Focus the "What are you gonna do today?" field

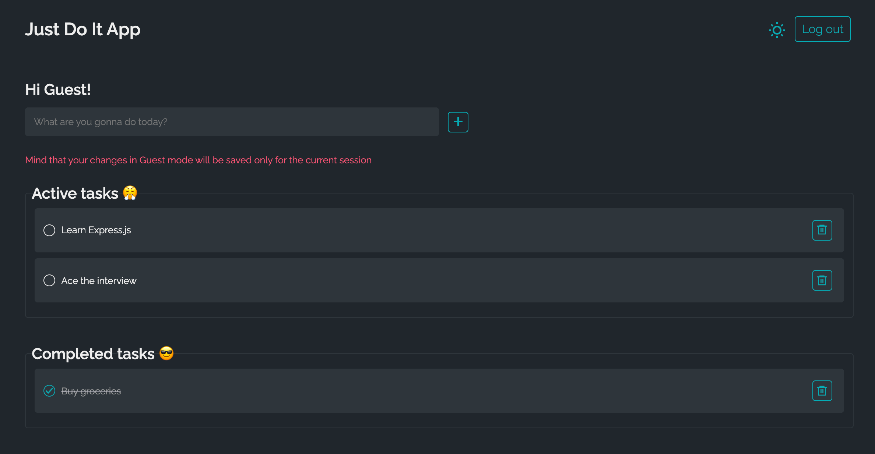(232, 122)
